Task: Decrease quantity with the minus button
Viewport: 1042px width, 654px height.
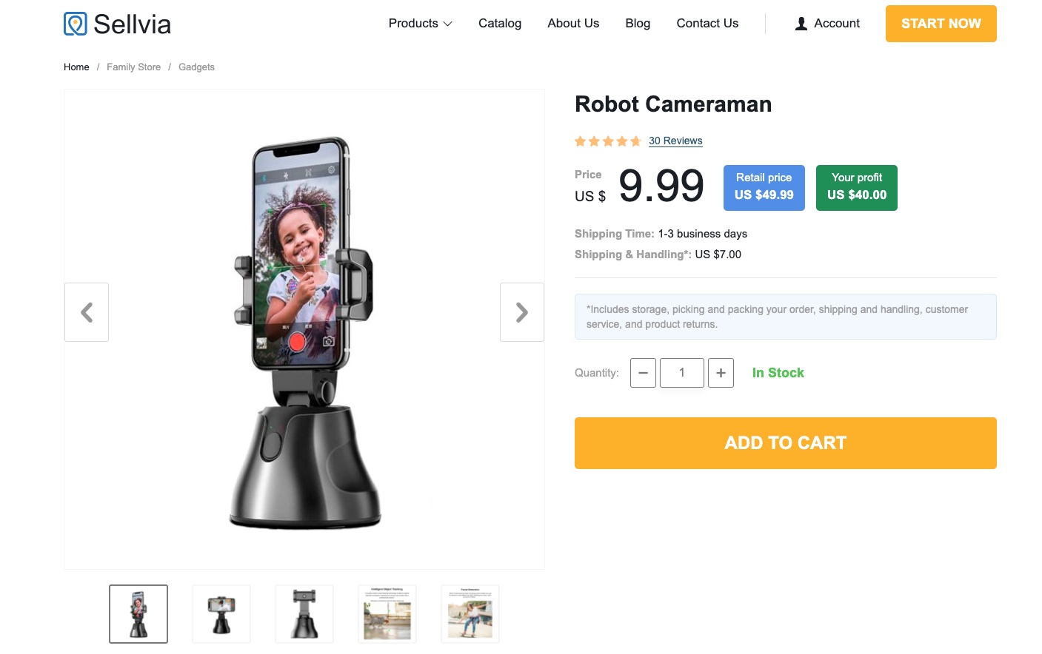Action: point(643,373)
